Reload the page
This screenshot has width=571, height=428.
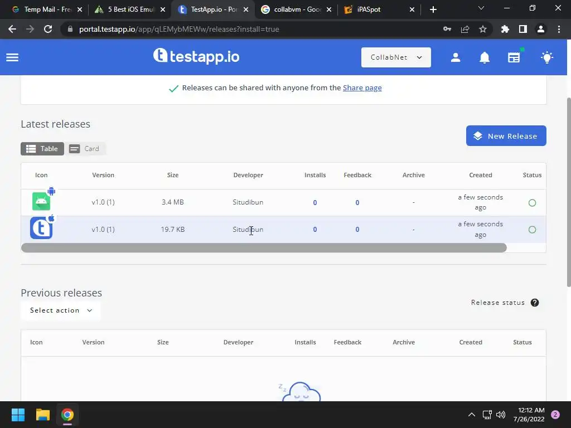click(x=48, y=29)
